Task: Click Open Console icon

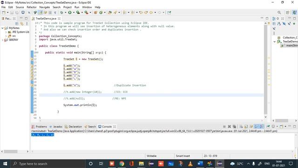Action: pos(281,126)
